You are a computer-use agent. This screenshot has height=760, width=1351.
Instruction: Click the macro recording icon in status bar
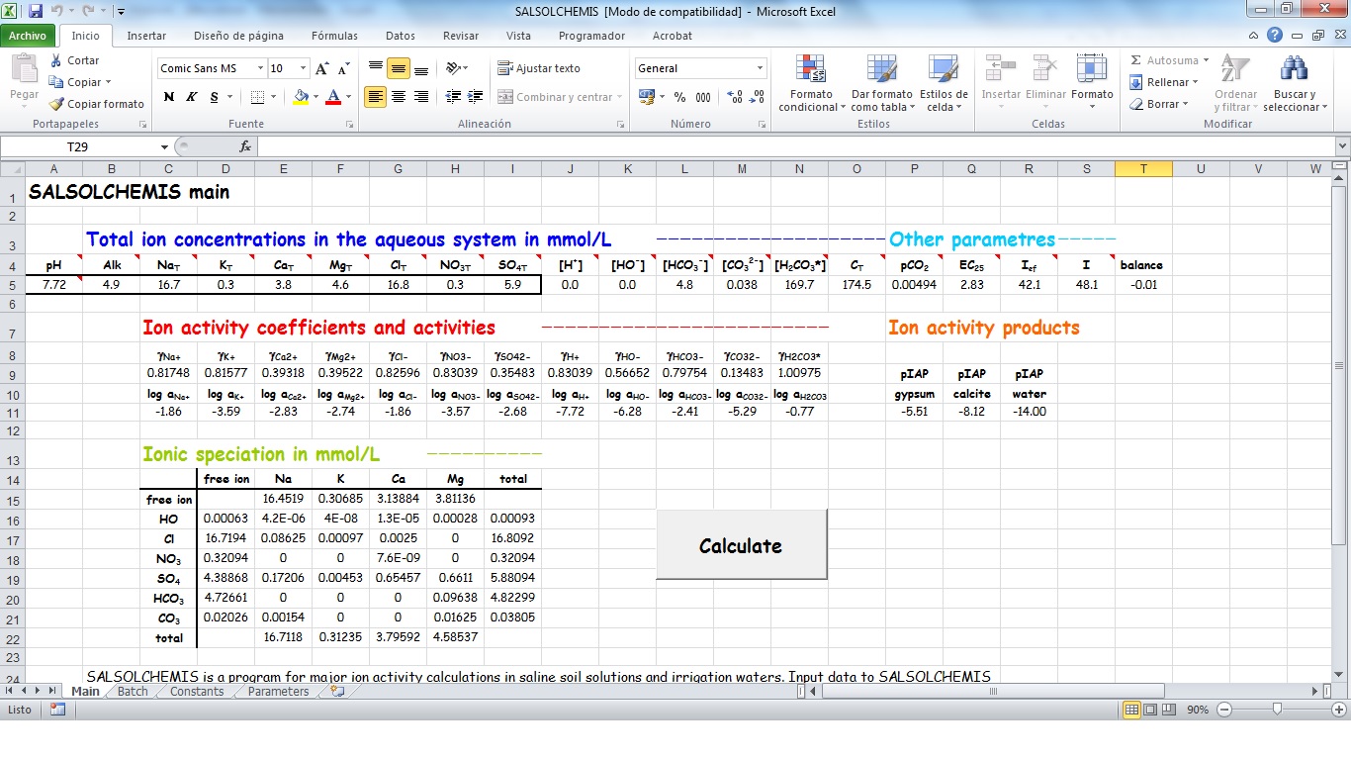(57, 710)
